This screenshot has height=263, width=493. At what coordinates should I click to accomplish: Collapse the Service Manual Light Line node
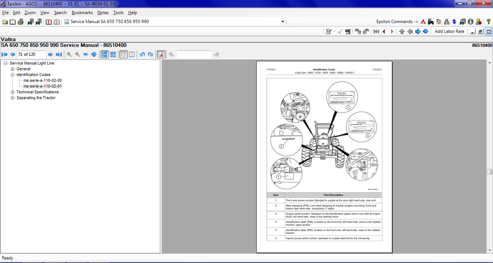(x=6, y=63)
